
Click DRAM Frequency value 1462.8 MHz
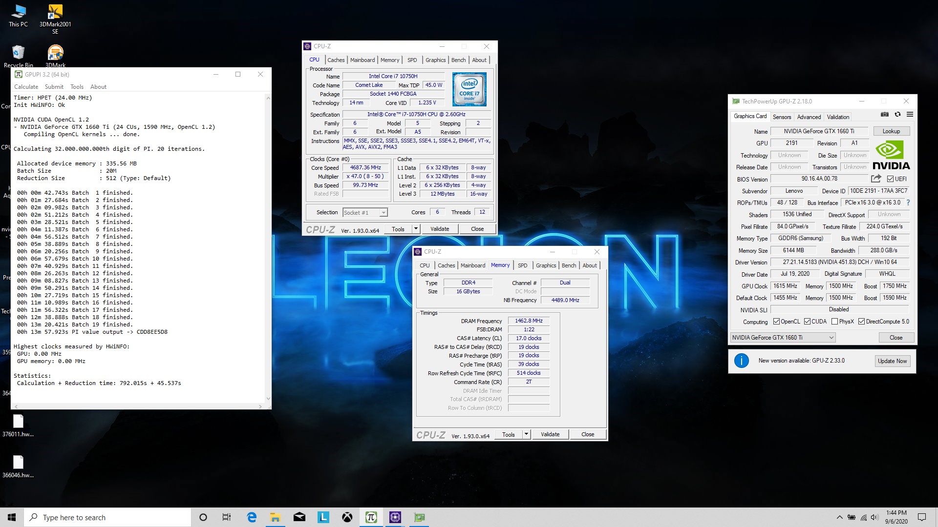[x=529, y=321]
